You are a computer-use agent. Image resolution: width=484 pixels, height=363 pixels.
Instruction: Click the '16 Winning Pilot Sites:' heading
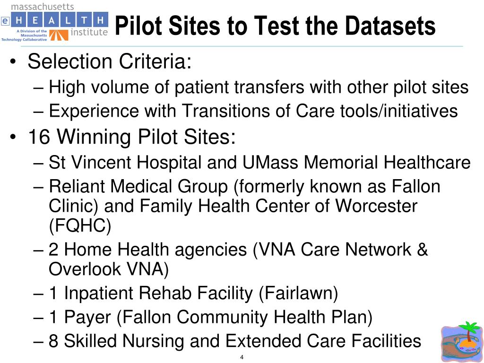coord(131,137)
